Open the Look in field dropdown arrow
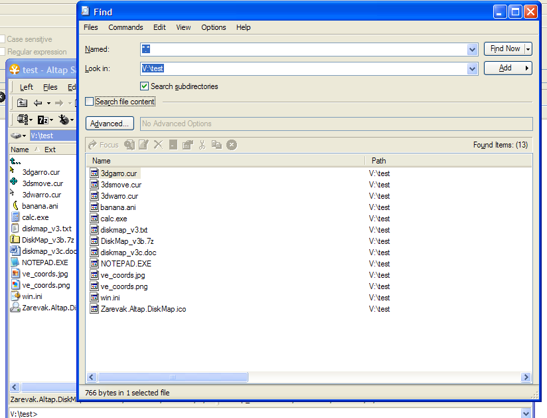The height and width of the screenshot is (418, 547). (x=472, y=68)
